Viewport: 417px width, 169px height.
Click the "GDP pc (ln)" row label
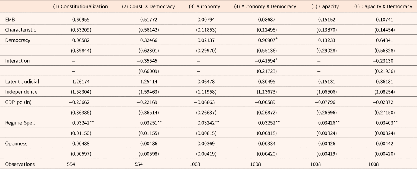point(19,102)
